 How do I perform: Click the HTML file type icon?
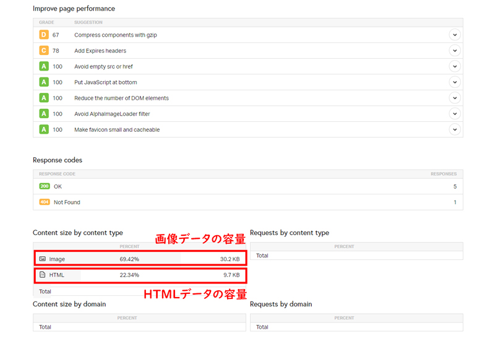click(x=42, y=275)
